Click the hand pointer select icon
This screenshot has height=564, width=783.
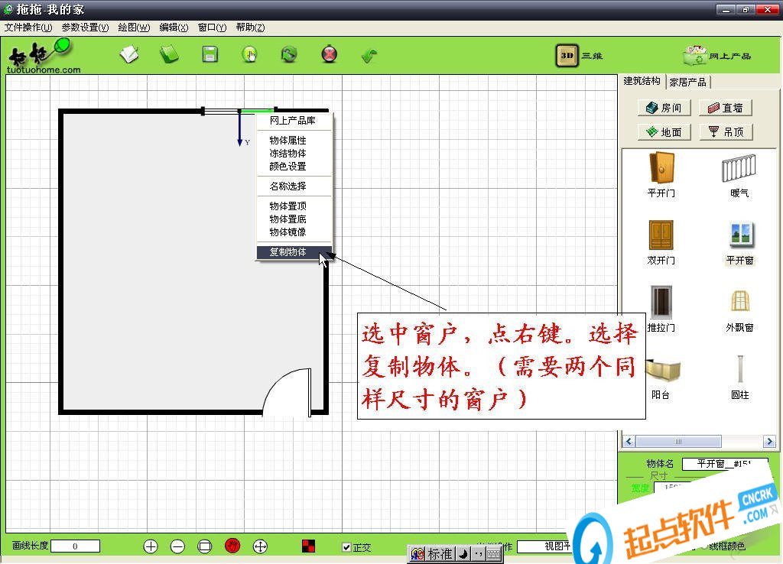pyautogui.click(x=249, y=54)
